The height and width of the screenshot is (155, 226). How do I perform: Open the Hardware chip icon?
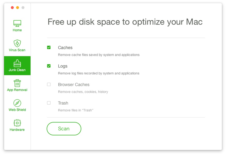[x=17, y=123]
